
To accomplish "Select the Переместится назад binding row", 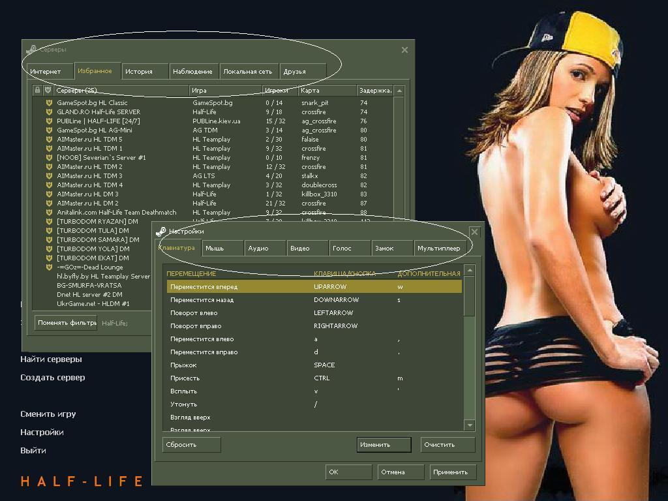I will (314, 300).
